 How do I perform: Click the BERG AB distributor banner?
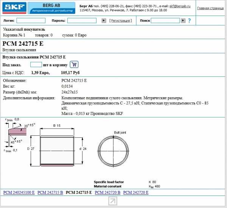[x=51, y=8]
